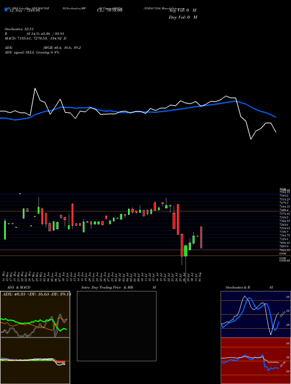Click the empty Intra Day Trading chart box
The height and width of the screenshot is (384, 291).
pos(116,326)
